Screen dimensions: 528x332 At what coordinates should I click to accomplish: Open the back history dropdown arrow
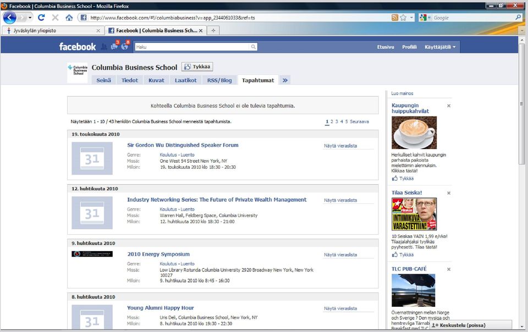(x=30, y=18)
